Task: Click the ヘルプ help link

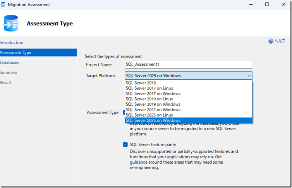Action: [x=280, y=41]
